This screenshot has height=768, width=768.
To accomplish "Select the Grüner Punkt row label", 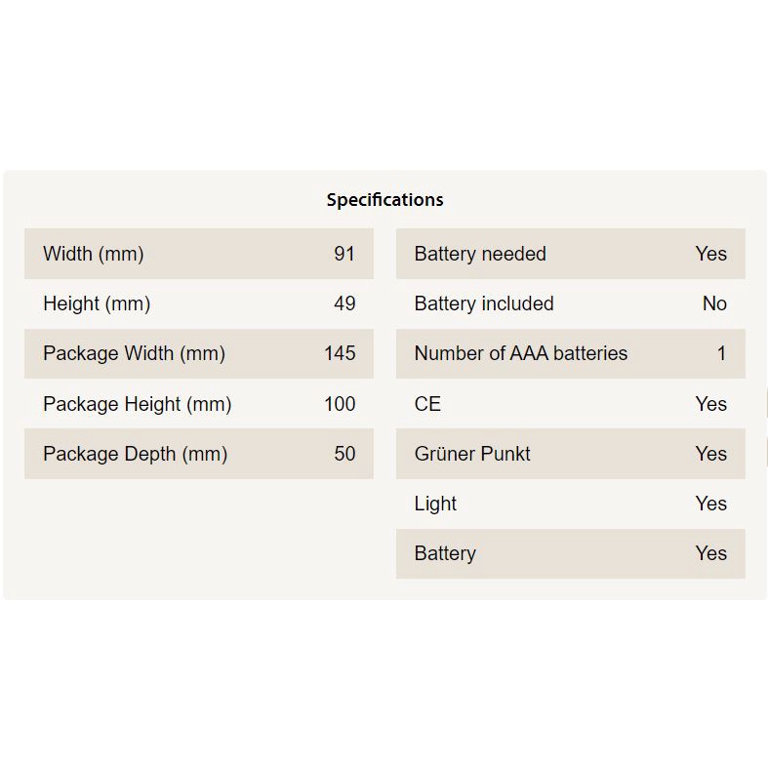I will (472, 454).
